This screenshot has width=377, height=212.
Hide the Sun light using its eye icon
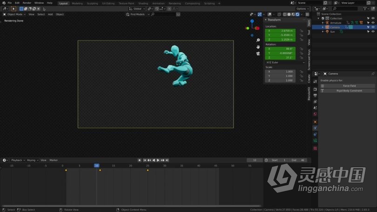coord(373,32)
